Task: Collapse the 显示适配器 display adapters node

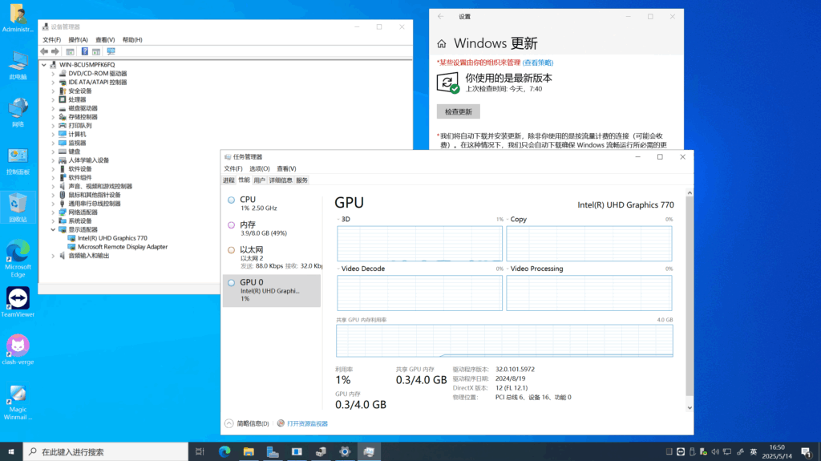Action: pyautogui.click(x=53, y=230)
